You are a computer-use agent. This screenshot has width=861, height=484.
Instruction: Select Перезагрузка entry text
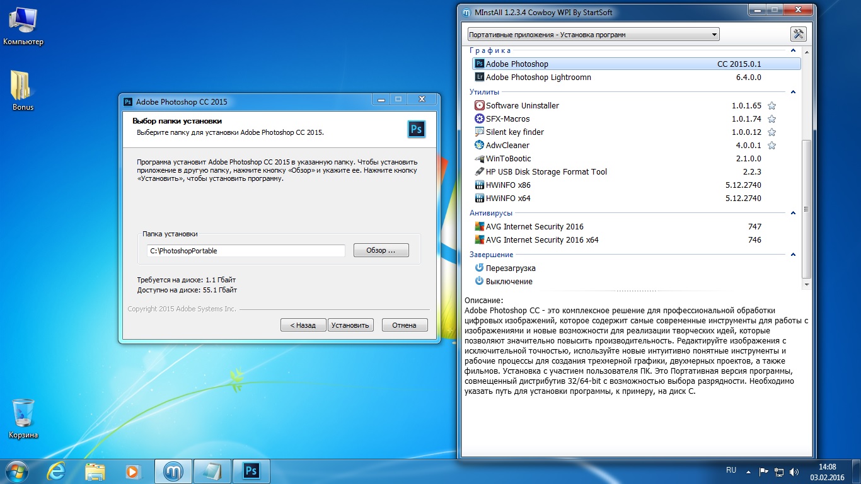tap(511, 268)
